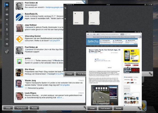Image resolution: width=158 pixels, height=113 pixels.
Task: Open the profile person icon in sidebar
Action: [x=7, y=29]
